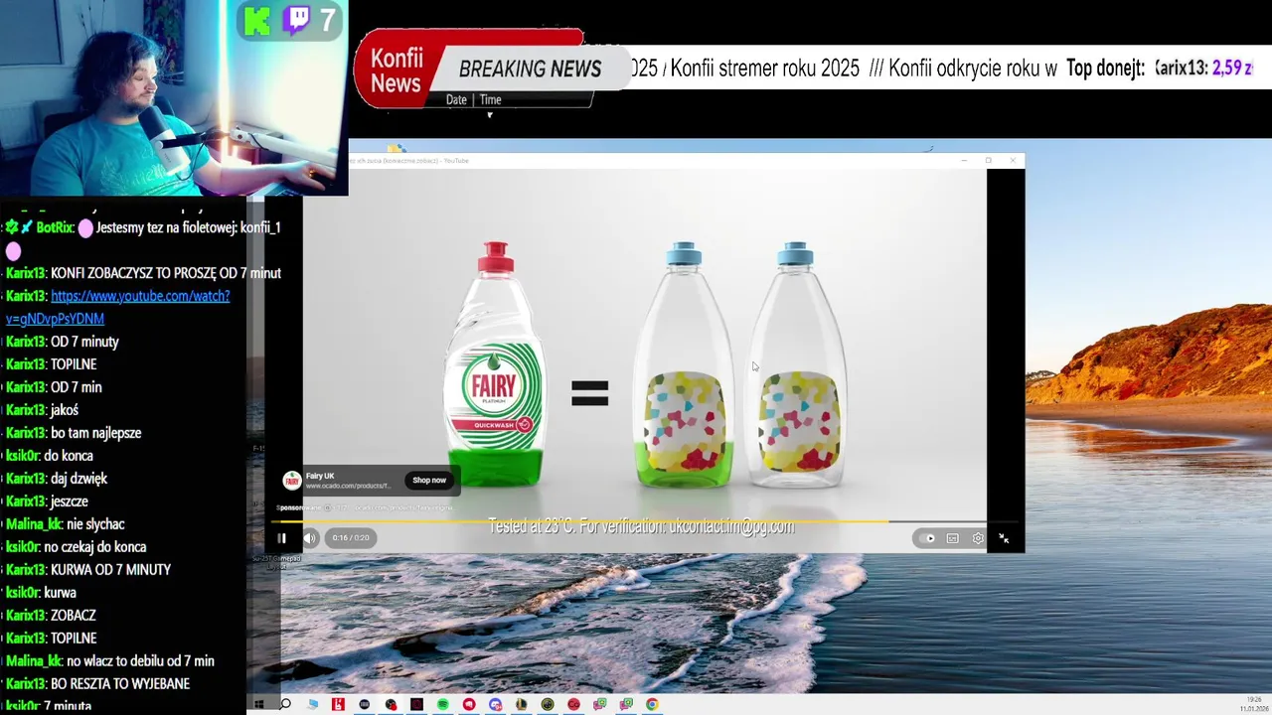Image resolution: width=1272 pixels, height=715 pixels.
Task: Open the Windows Start menu
Action: [x=258, y=704]
